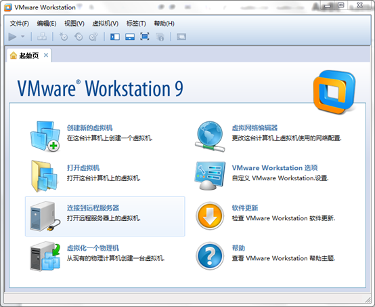Minimize the VMware Workstation window
This screenshot has height=307, width=375.
click(x=328, y=5)
